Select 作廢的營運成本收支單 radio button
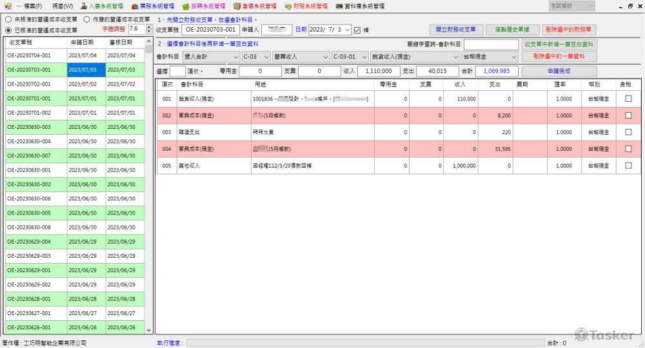Screen dimensions: 645x348 [87, 20]
